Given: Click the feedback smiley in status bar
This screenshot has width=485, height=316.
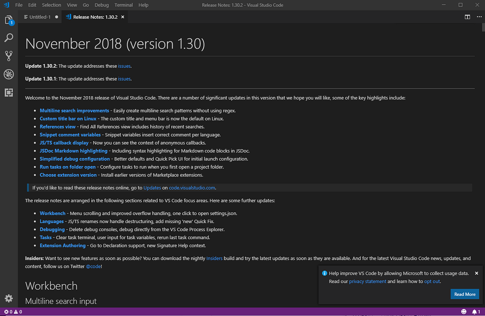Looking at the screenshot, I should (464, 312).
